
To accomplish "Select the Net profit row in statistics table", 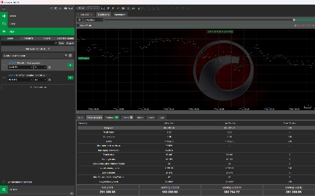I will pyautogui.click(x=196, y=128).
